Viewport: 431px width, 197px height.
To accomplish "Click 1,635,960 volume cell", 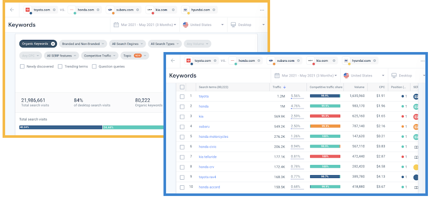I will (357, 96).
